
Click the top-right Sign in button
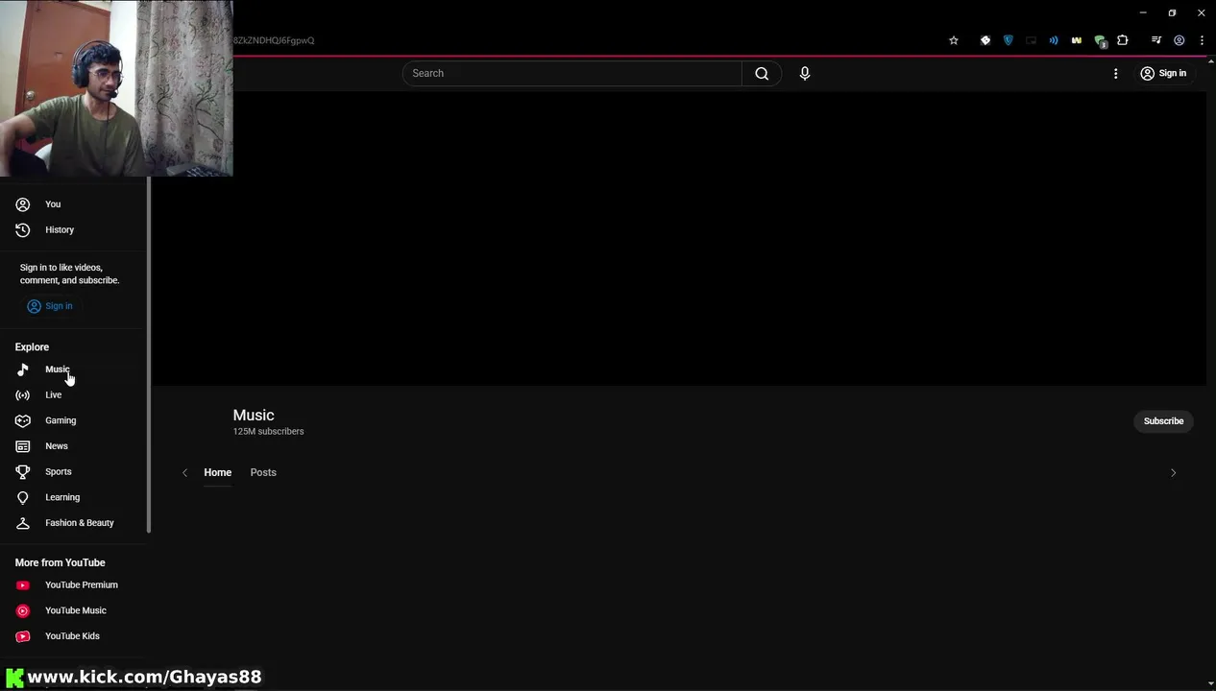[x=1163, y=73]
